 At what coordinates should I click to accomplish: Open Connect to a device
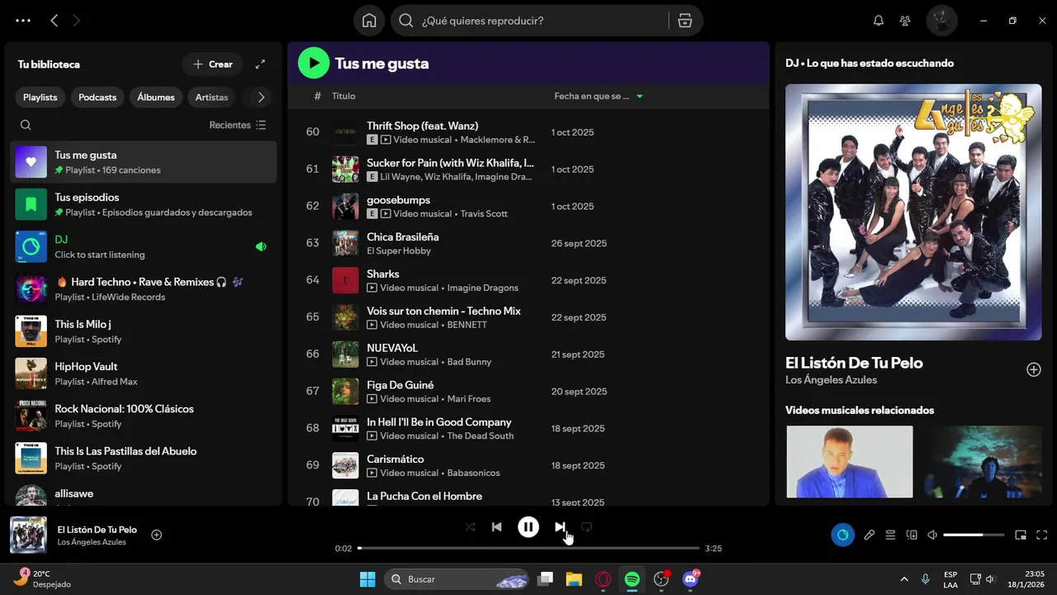912,535
